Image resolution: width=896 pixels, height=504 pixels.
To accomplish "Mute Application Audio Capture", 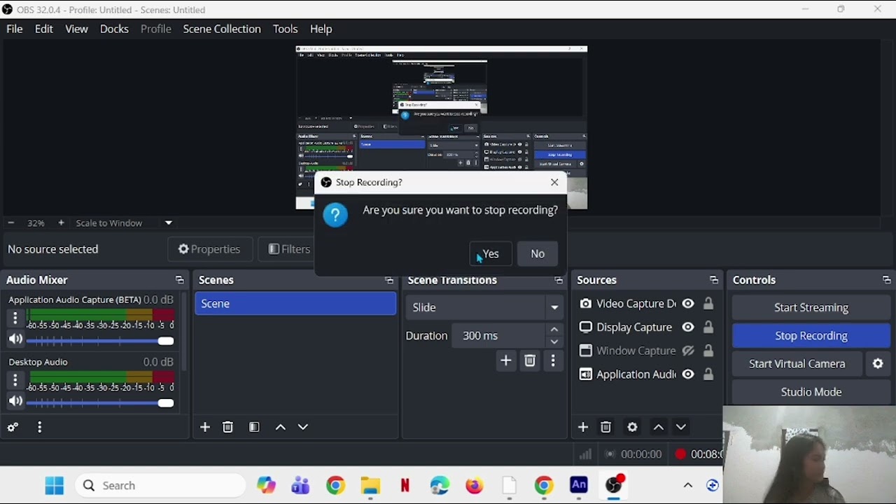I will tap(15, 340).
